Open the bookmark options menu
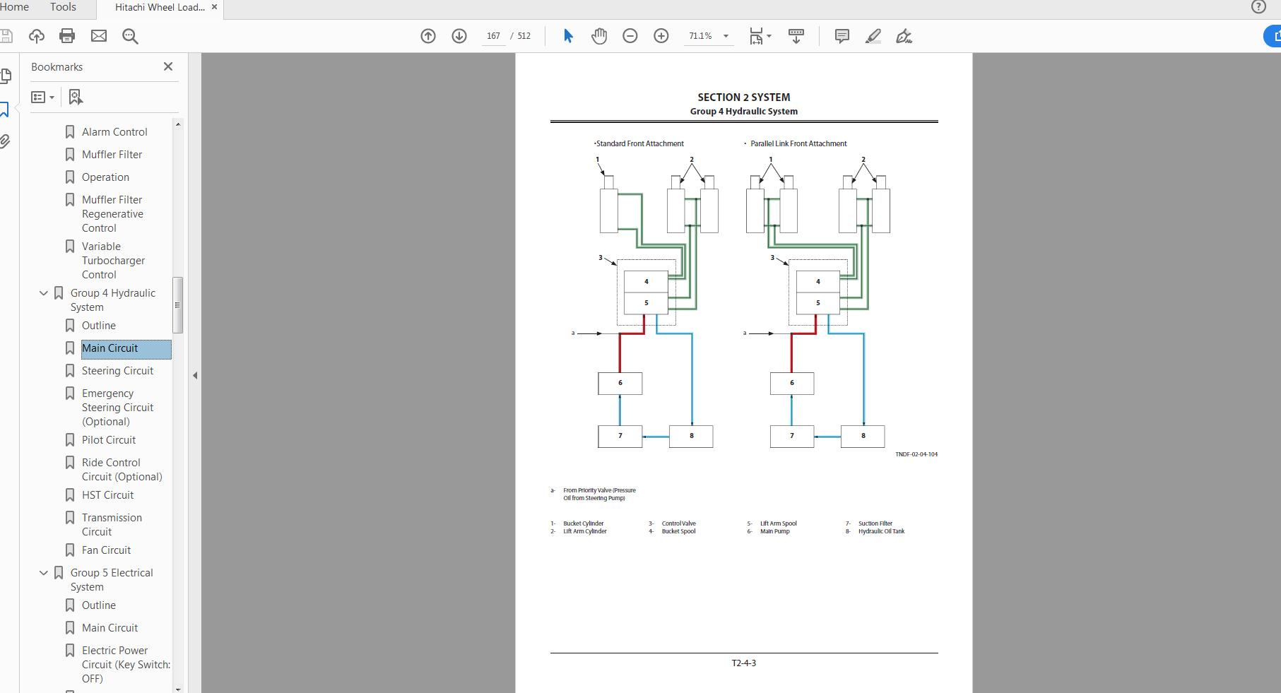This screenshot has width=1281, height=693. pos(42,97)
